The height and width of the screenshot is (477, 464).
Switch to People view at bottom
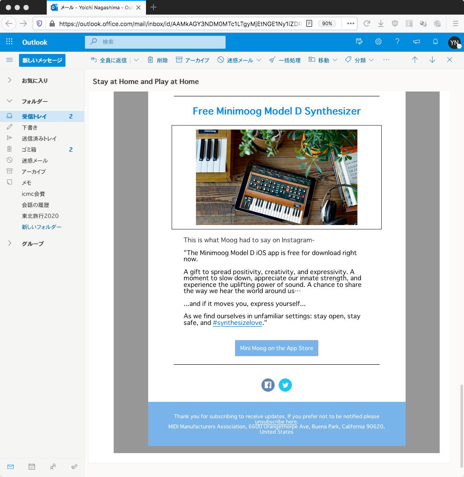[x=53, y=466]
